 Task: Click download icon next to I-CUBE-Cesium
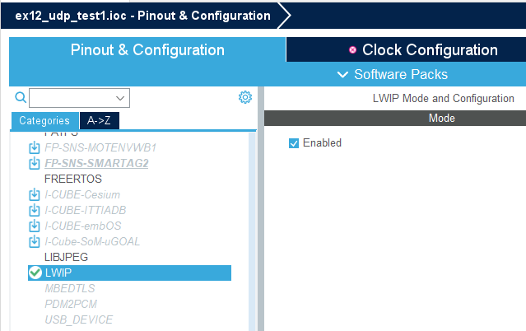click(x=35, y=194)
